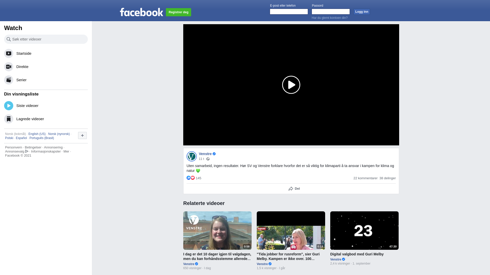Click the Facebook logo in header
The image size is (490, 275).
[x=141, y=12]
